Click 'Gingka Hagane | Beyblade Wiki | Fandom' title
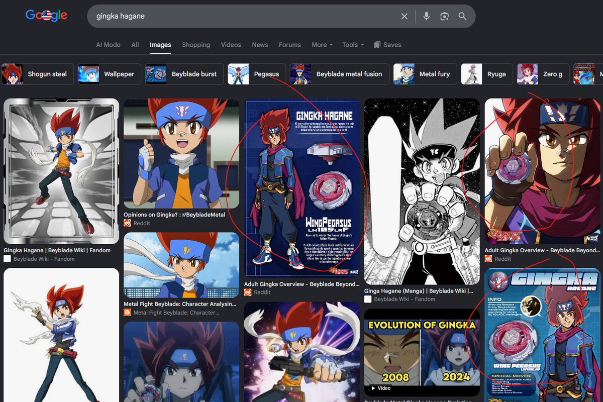The image size is (603, 402). (x=57, y=250)
